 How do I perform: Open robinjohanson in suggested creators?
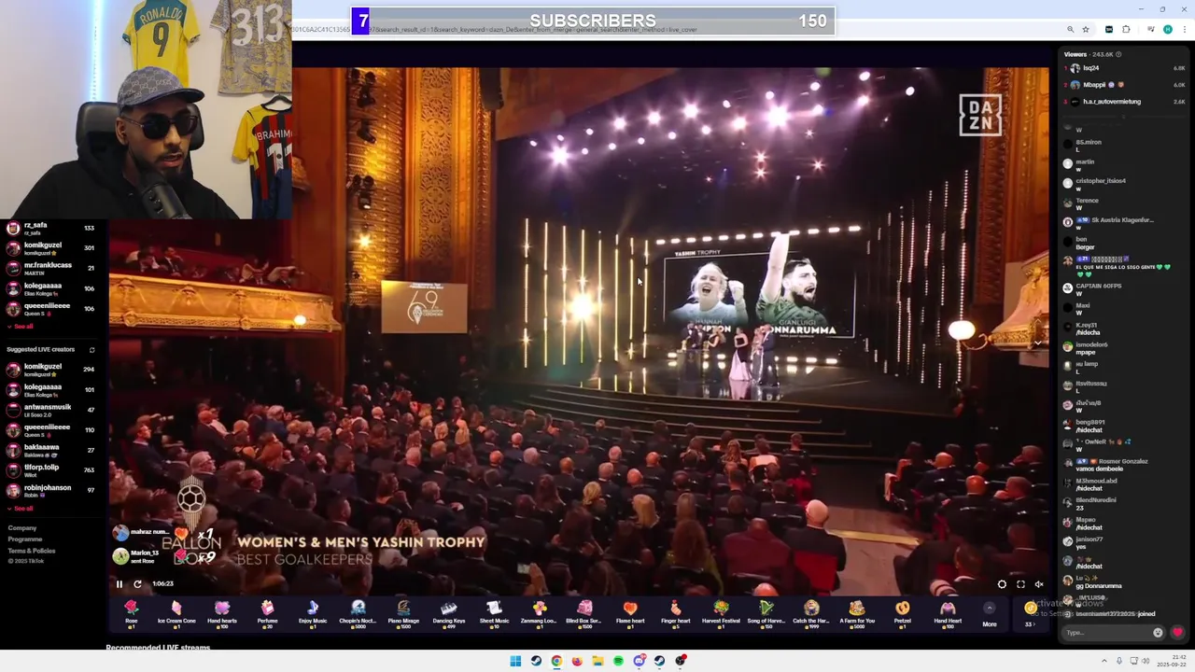coord(52,490)
